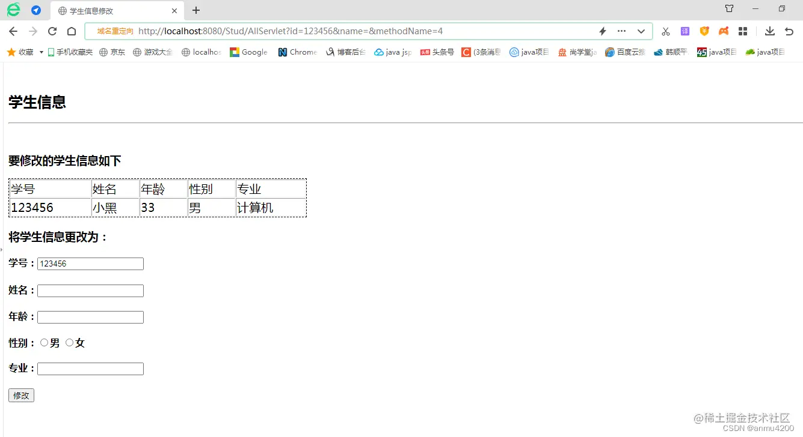Open the translate tool in the toolbar
The image size is (803, 437).
click(685, 31)
